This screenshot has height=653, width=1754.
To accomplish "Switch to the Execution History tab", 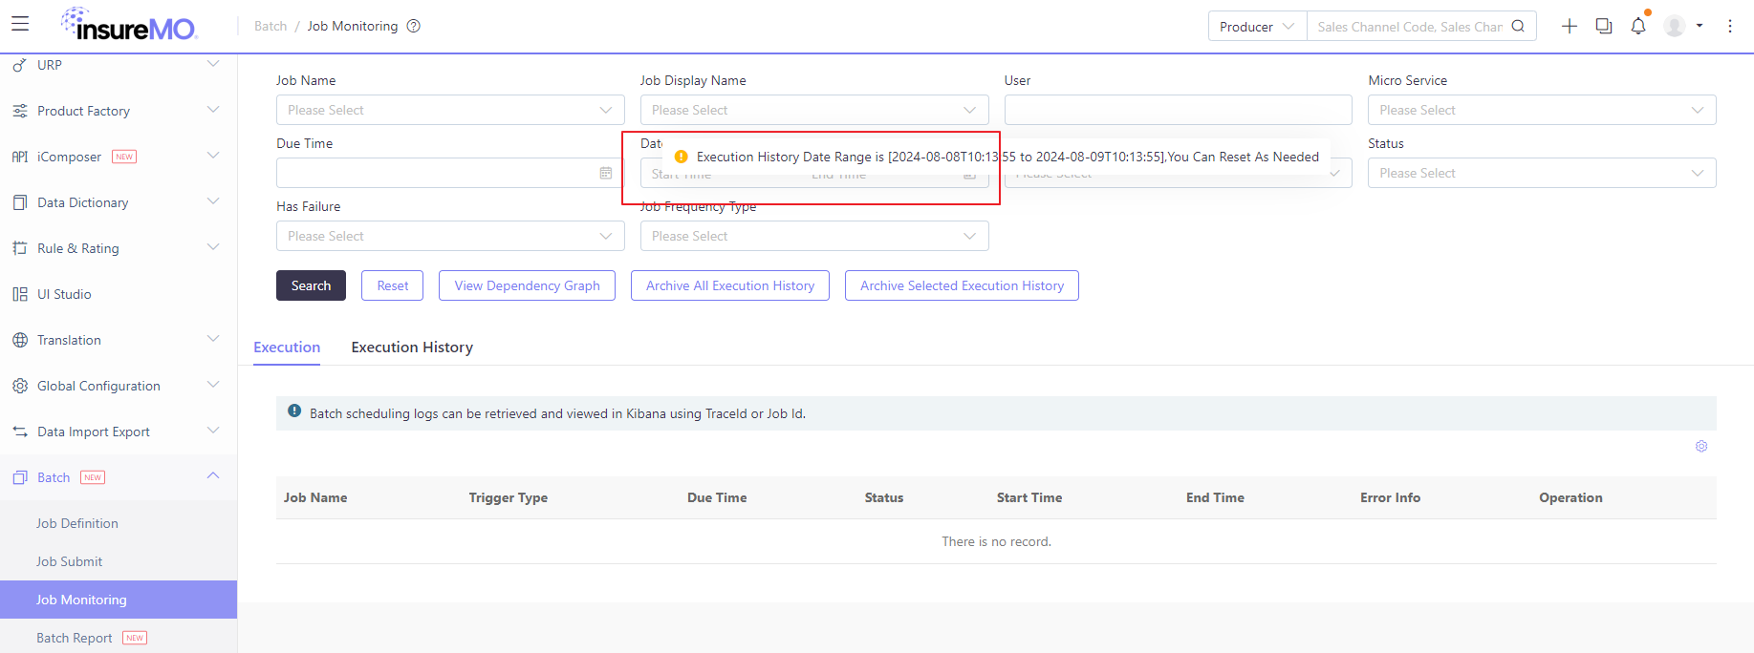I will (412, 348).
